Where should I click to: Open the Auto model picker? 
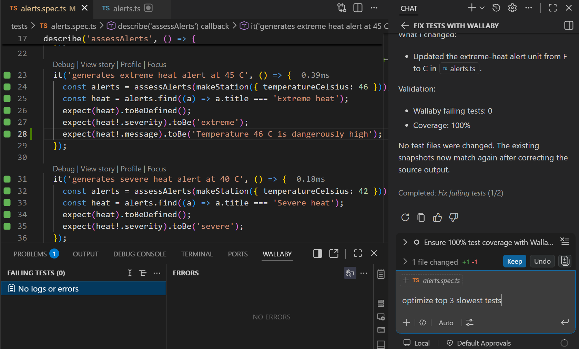click(x=446, y=323)
